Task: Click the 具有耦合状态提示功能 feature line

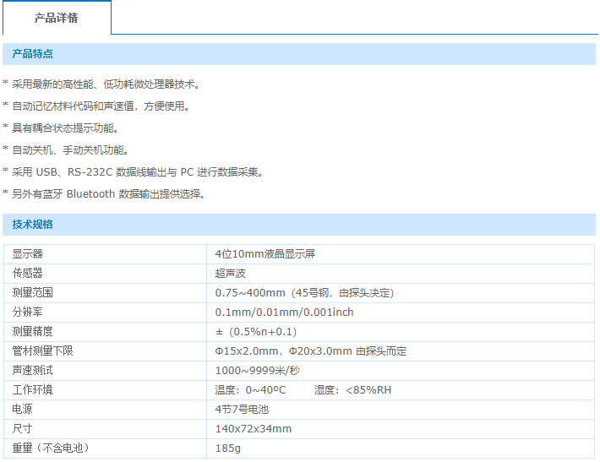Action: point(65,128)
